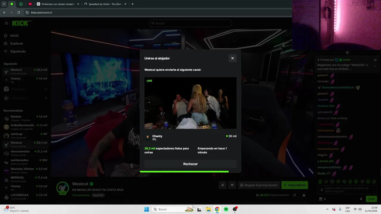Close the Unirse al alojador dialog
This screenshot has height=214, width=381.
click(232, 58)
